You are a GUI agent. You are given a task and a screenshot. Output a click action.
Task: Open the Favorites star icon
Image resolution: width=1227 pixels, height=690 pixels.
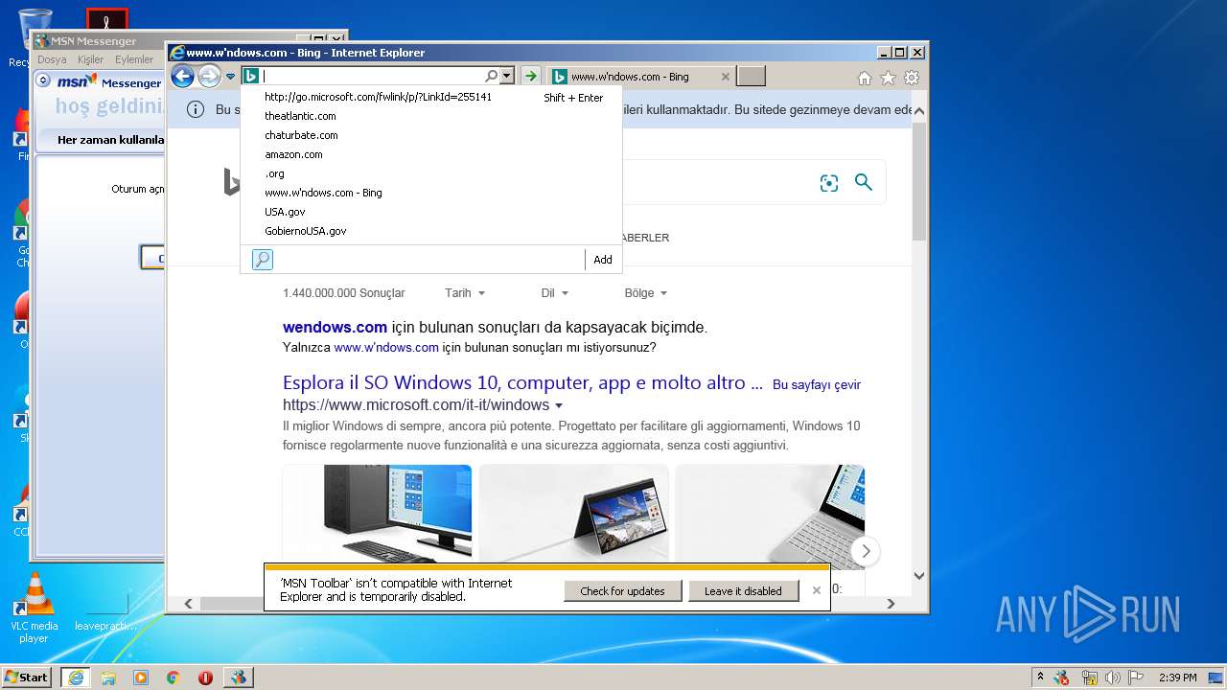(x=888, y=78)
